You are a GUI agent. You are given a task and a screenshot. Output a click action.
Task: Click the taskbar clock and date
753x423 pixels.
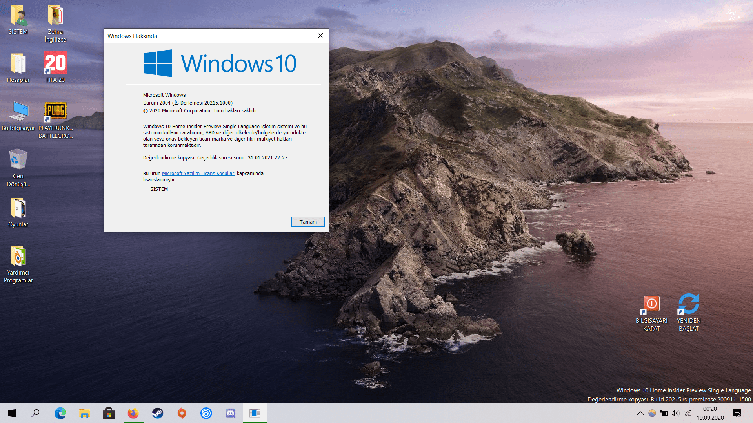pos(710,413)
